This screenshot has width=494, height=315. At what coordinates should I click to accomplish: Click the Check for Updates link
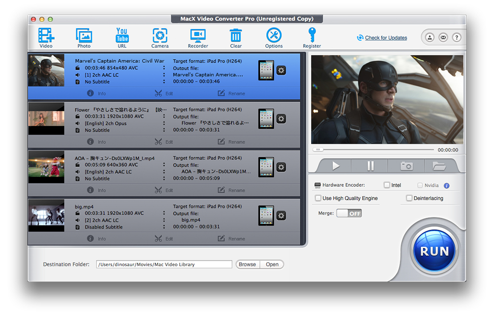pyautogui.click(x=386, y=38)
